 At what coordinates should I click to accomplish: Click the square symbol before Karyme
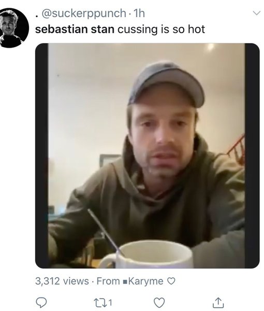(125, 281)
